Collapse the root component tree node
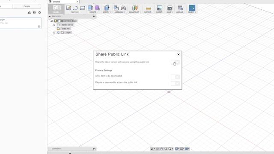Viewport: 274px width, 154px height. [x=51, y=21]
